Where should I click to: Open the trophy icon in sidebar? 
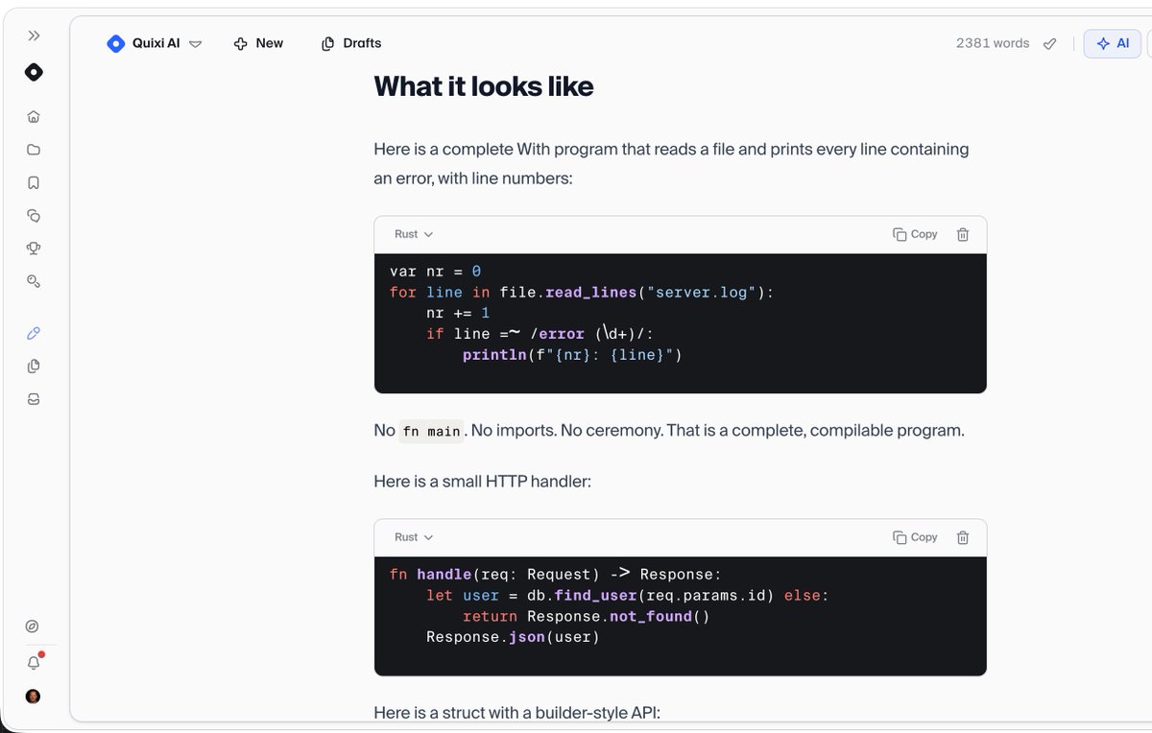[34, 248]
